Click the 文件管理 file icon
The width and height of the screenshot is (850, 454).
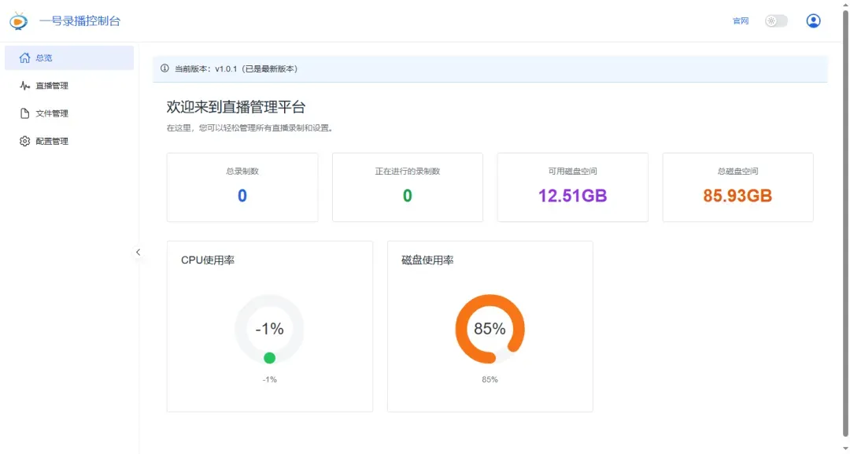[x=24, y=113]
